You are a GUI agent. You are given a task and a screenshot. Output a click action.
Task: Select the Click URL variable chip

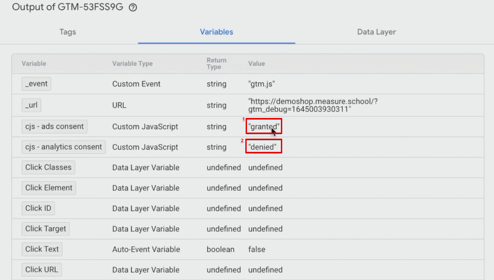41,269
